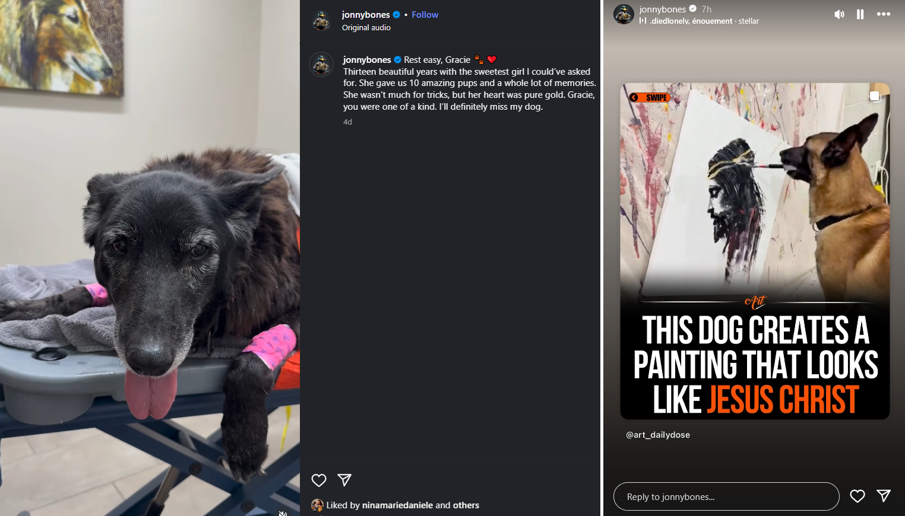Screen dimensions: 905x516
Task: Mute the story audio speaker icon
Action: point(839,14)
